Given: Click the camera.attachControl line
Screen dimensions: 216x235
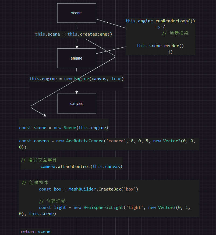Looking at the screenshot, I should (x=81, y=167).
